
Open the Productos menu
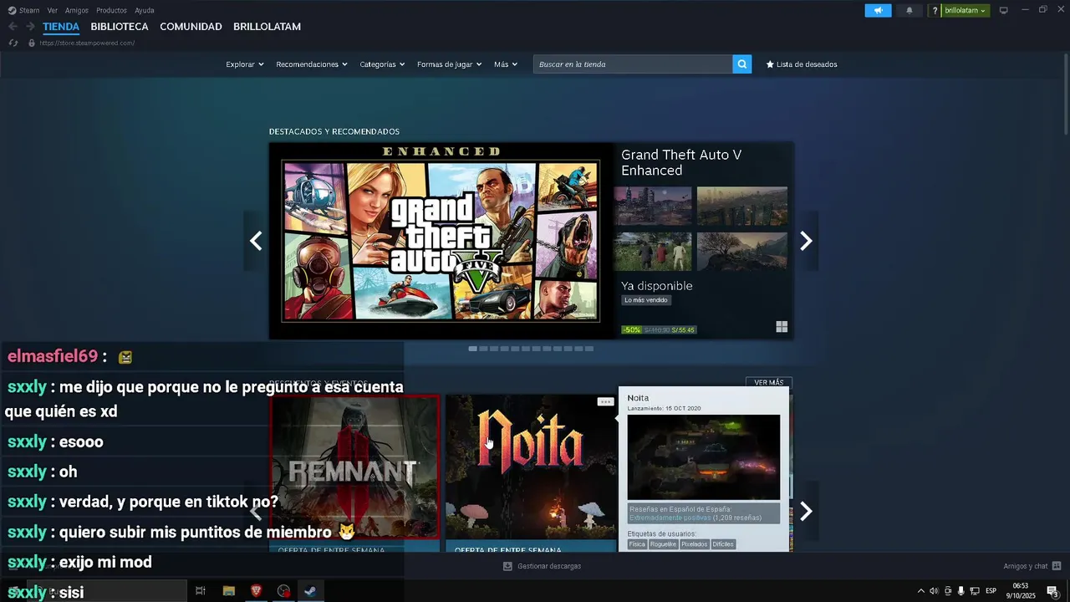point(111,10)
